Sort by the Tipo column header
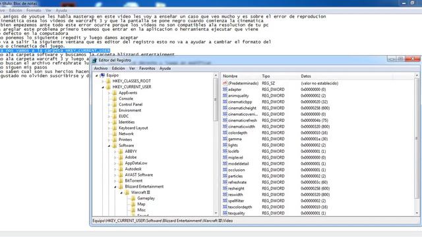Screen dimensions: 422x237 pyautogui.click(x=280, y=76)
